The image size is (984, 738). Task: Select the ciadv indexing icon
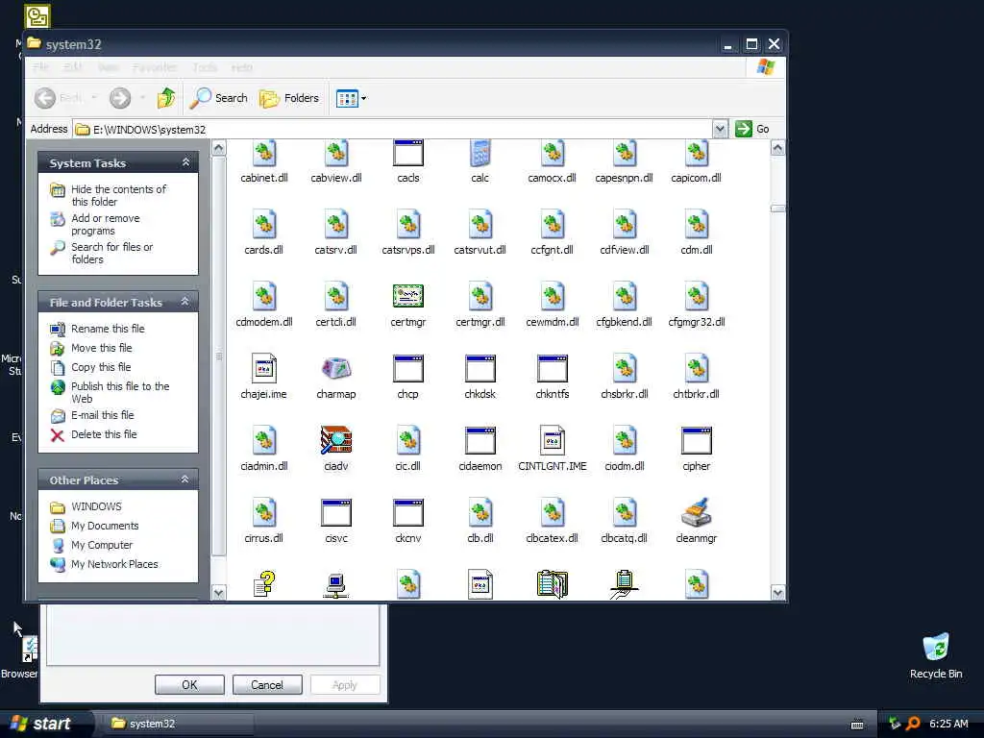coord(335,440)
